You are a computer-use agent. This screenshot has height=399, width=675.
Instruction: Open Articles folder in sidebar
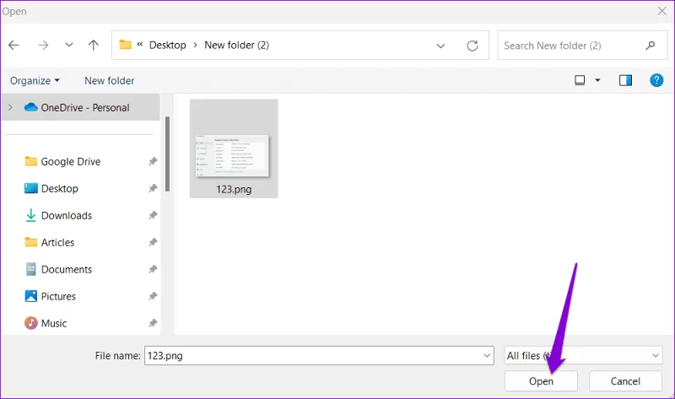point(50,243)
